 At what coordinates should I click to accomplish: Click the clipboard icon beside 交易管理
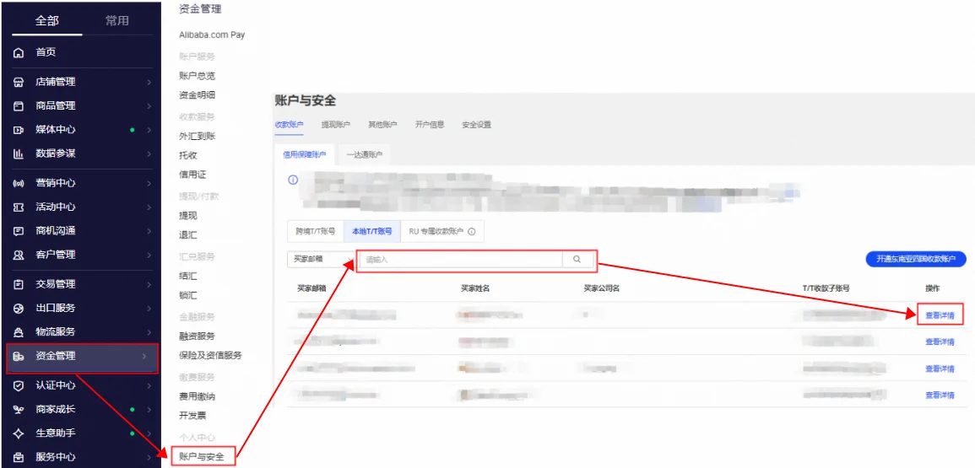19,285
